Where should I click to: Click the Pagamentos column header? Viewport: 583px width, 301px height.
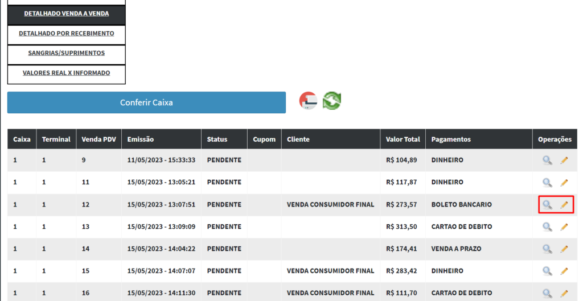point(451,139)
